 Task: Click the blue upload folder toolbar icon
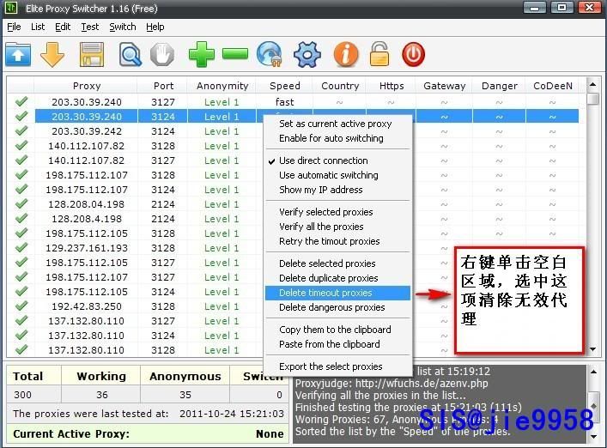pos(18,55)
